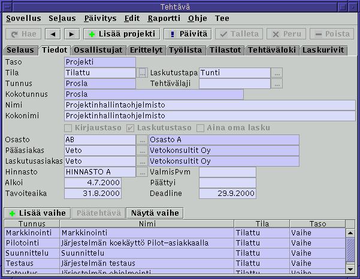This screenshot has width=360, height=279.
Task: Click the next record right arrow button
Action: [72, 34]
